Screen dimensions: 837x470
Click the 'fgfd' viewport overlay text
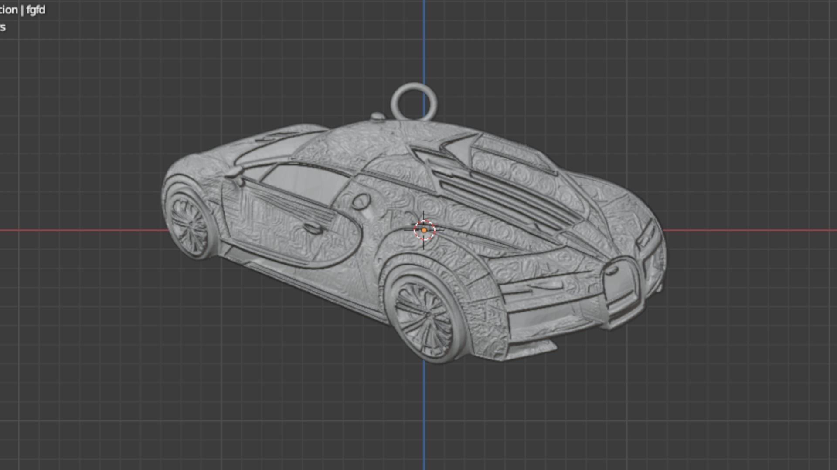tap(35, 10)
